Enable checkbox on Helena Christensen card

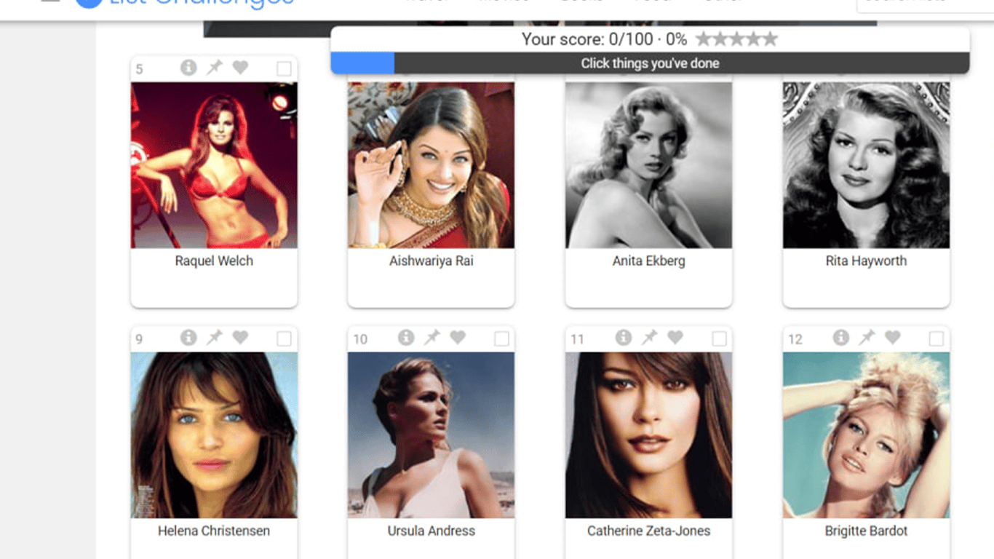tap(284, 339)
